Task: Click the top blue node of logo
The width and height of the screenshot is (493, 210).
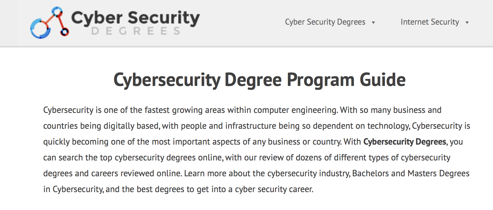Action: (x=57, y=11)
